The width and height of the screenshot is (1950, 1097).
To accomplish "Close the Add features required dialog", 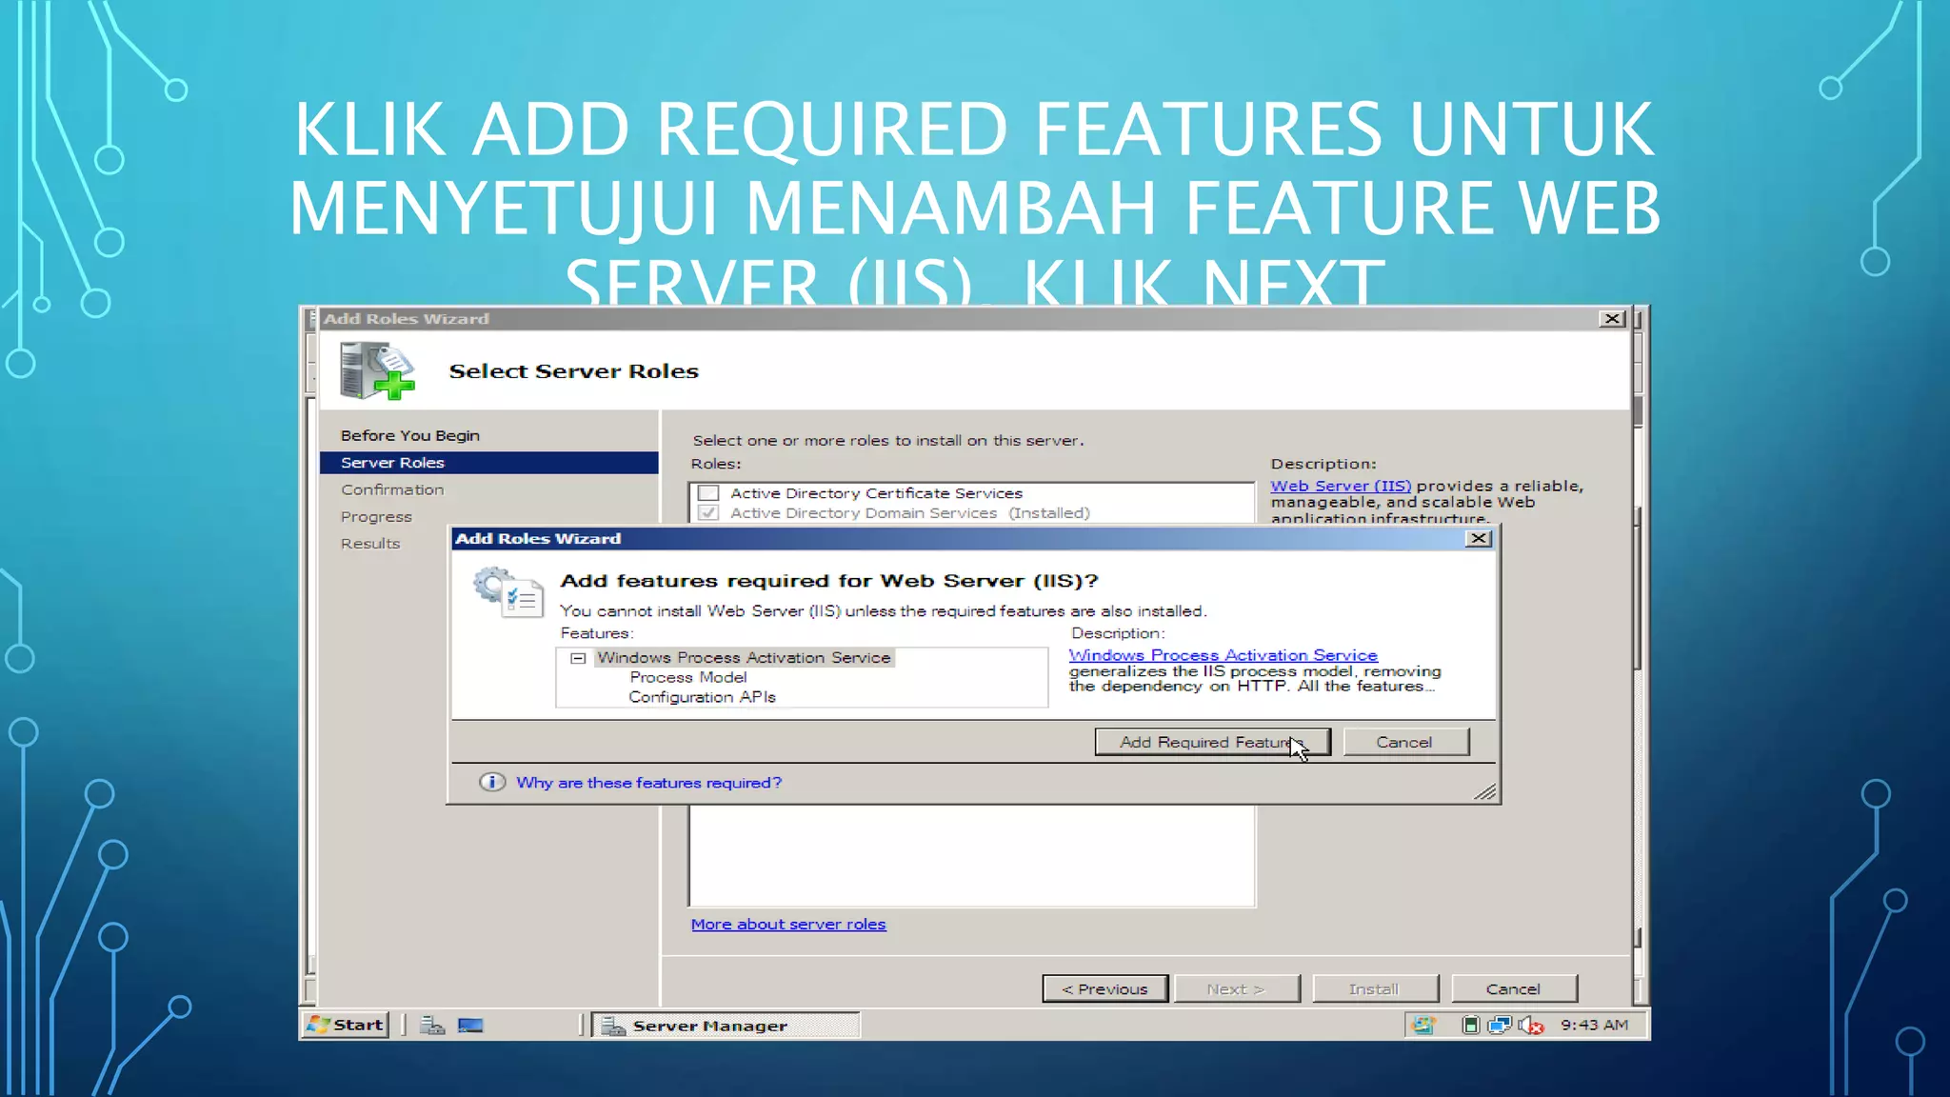I will click(x=1478, y=538).
